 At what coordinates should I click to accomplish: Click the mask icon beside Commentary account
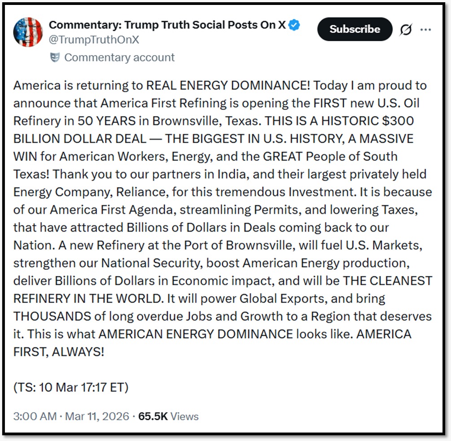click(55, 57)
